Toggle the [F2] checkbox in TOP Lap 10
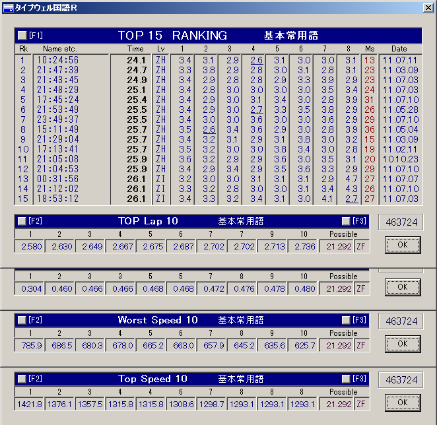437x425 pixels. [x=22, y=221]
